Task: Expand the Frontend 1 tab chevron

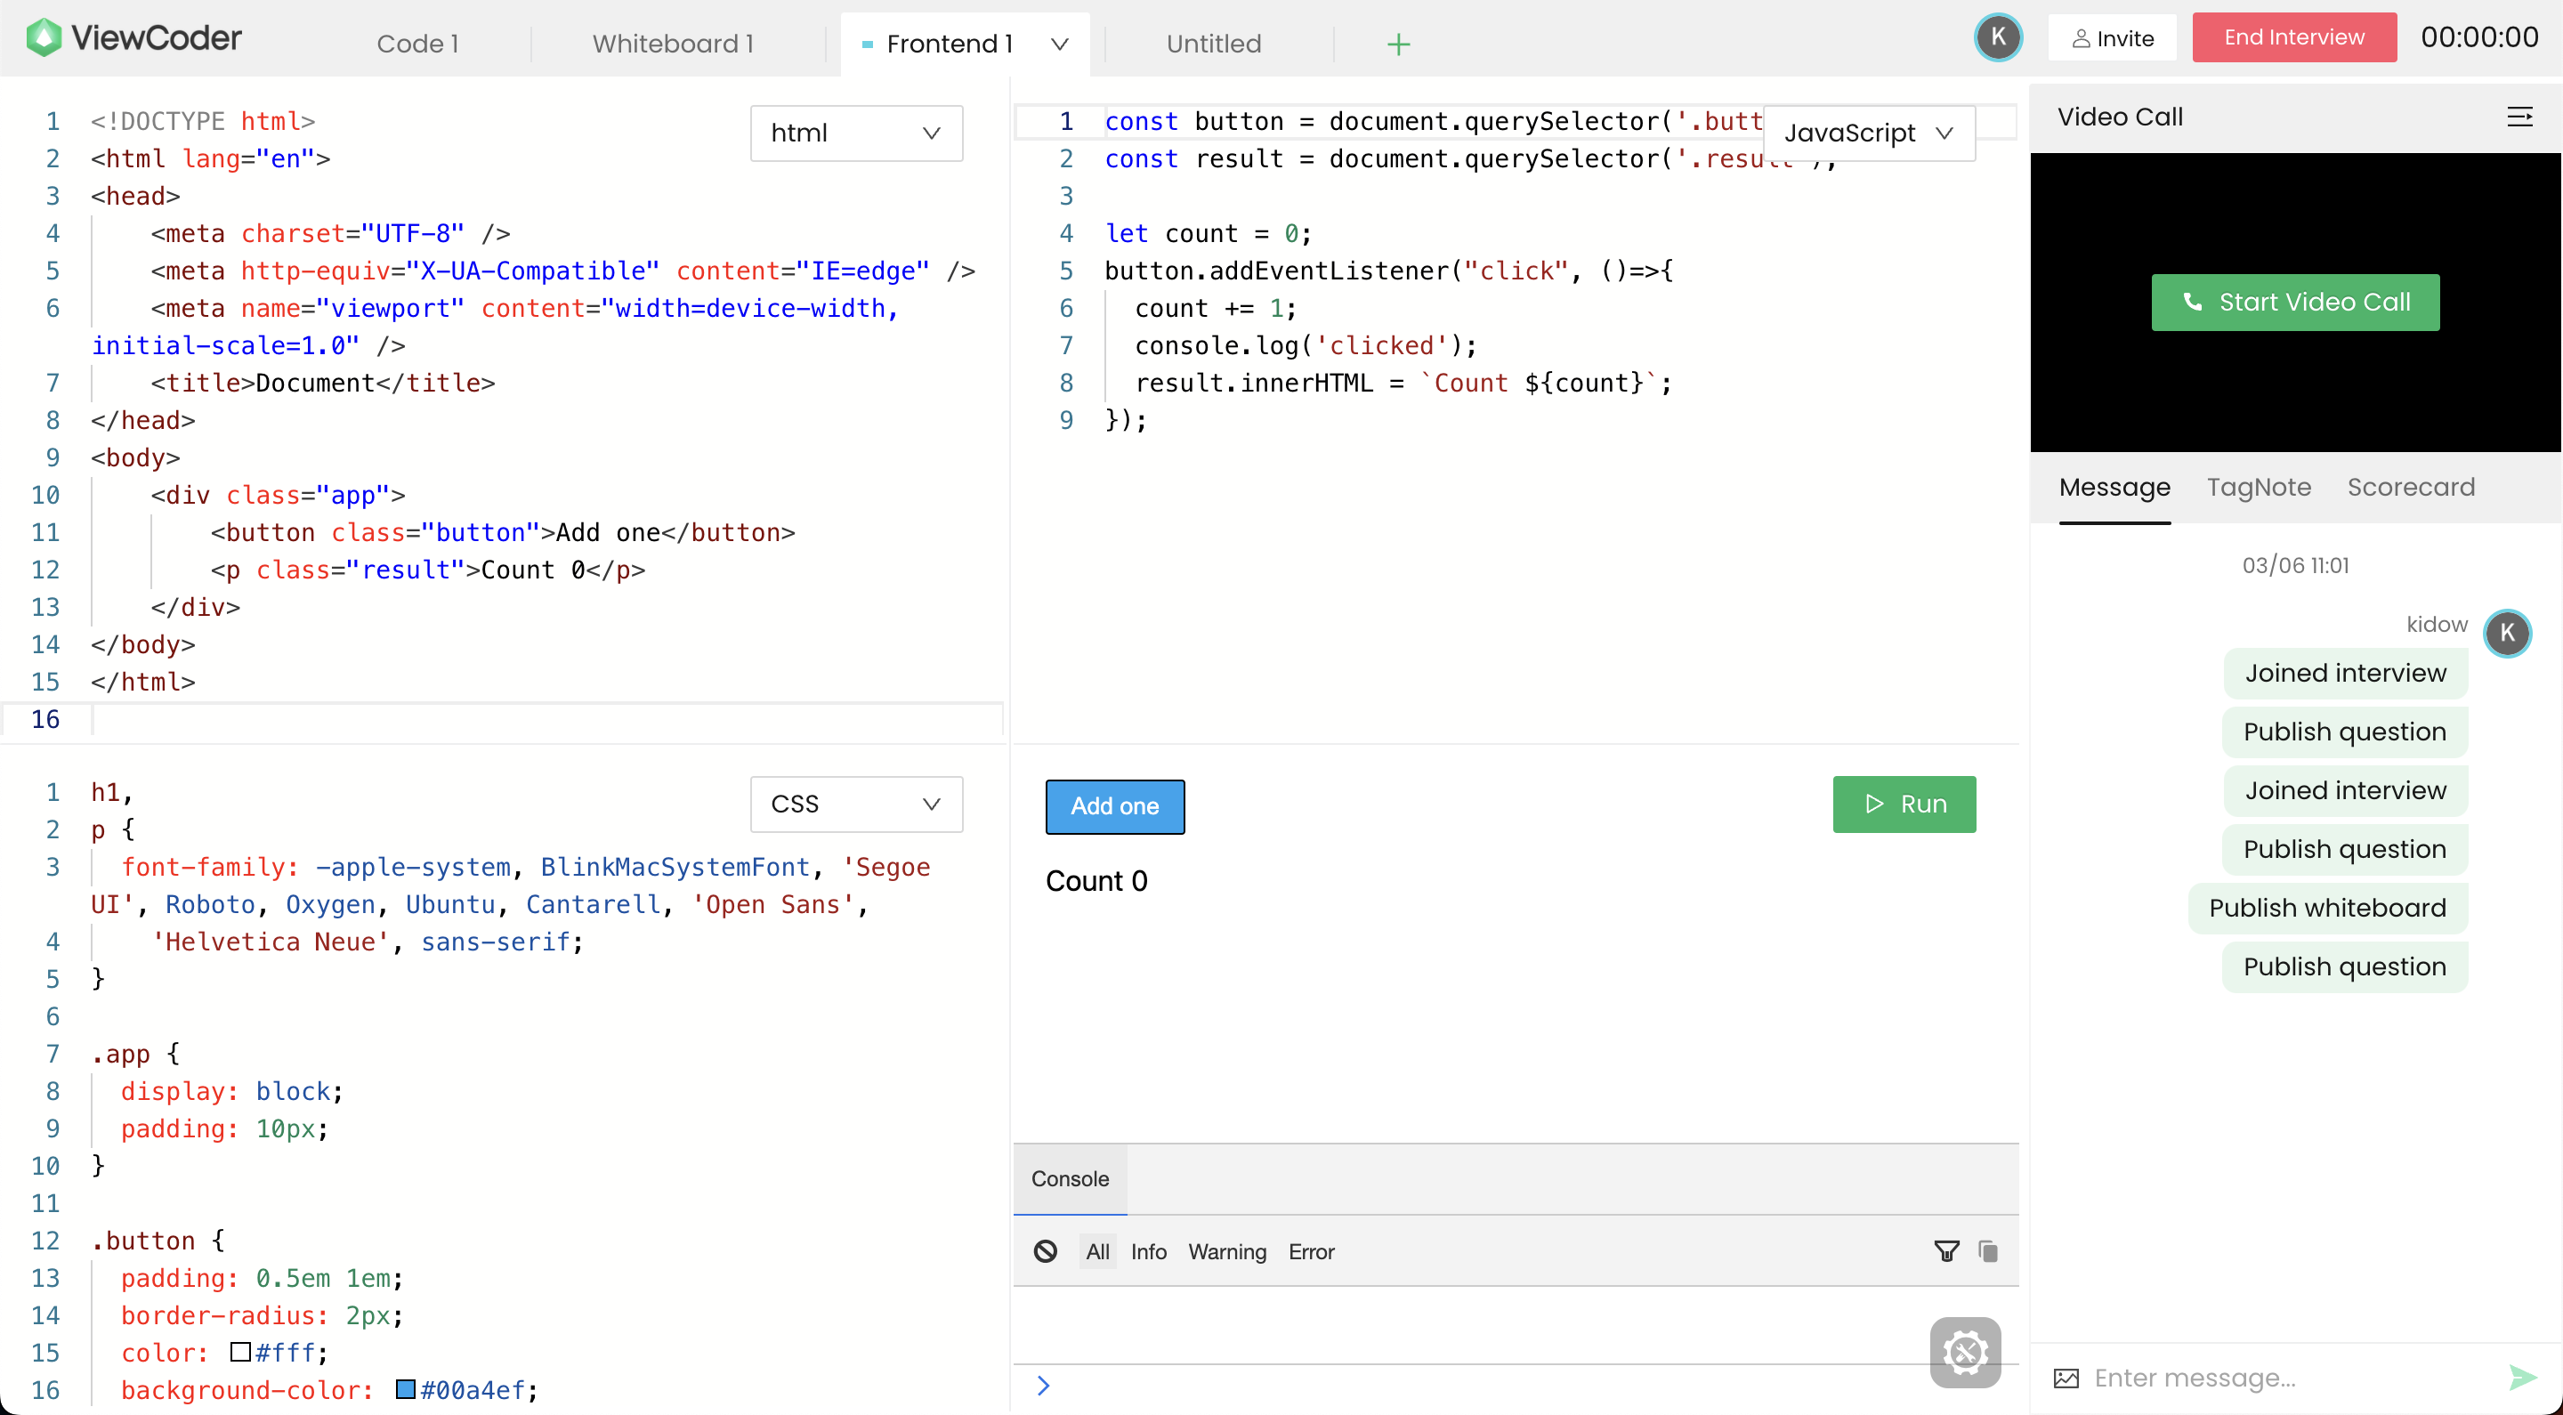Action: pos(1060,44)
